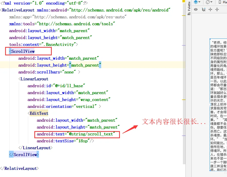This screenshot has width=227, height=177.
Task: Click android:scrollbars="none" attribute
Action: (47, 72)
